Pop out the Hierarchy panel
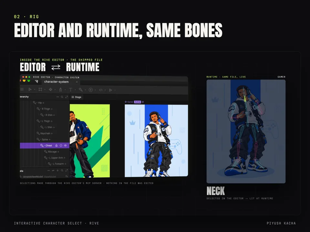The image size is (310, 232). (x=67, y=97)
